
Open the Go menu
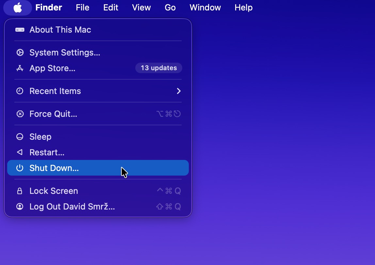pos(170,8)
